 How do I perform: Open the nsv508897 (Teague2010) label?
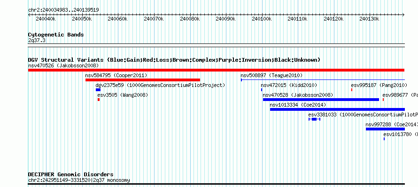click(271, 75)
